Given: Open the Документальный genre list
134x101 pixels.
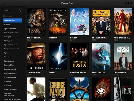Looking at the screenshot, I should (x=12, y=49).
